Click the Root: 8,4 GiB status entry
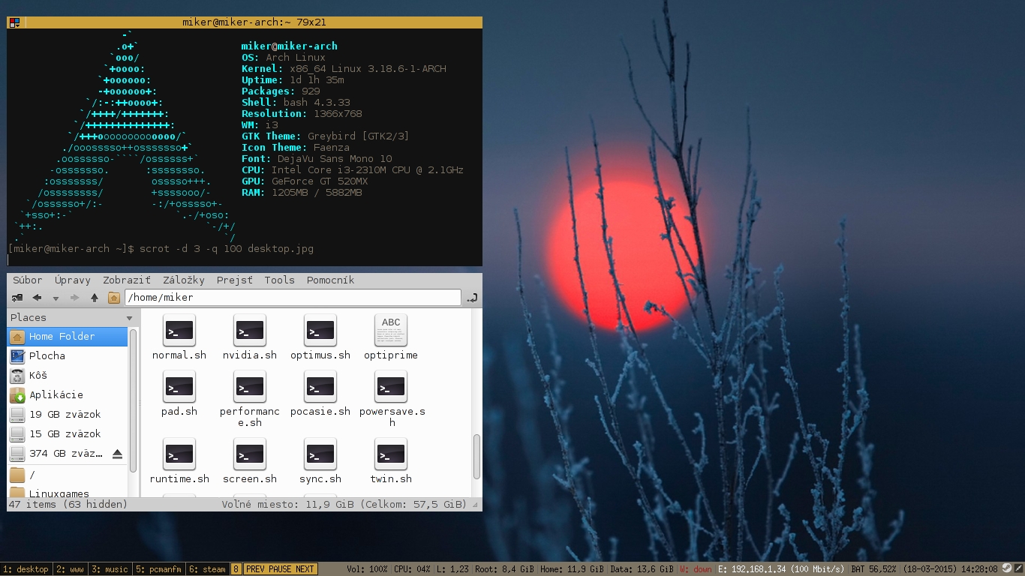The height and width of the screenshot is (576, 1025). (504, 569)
